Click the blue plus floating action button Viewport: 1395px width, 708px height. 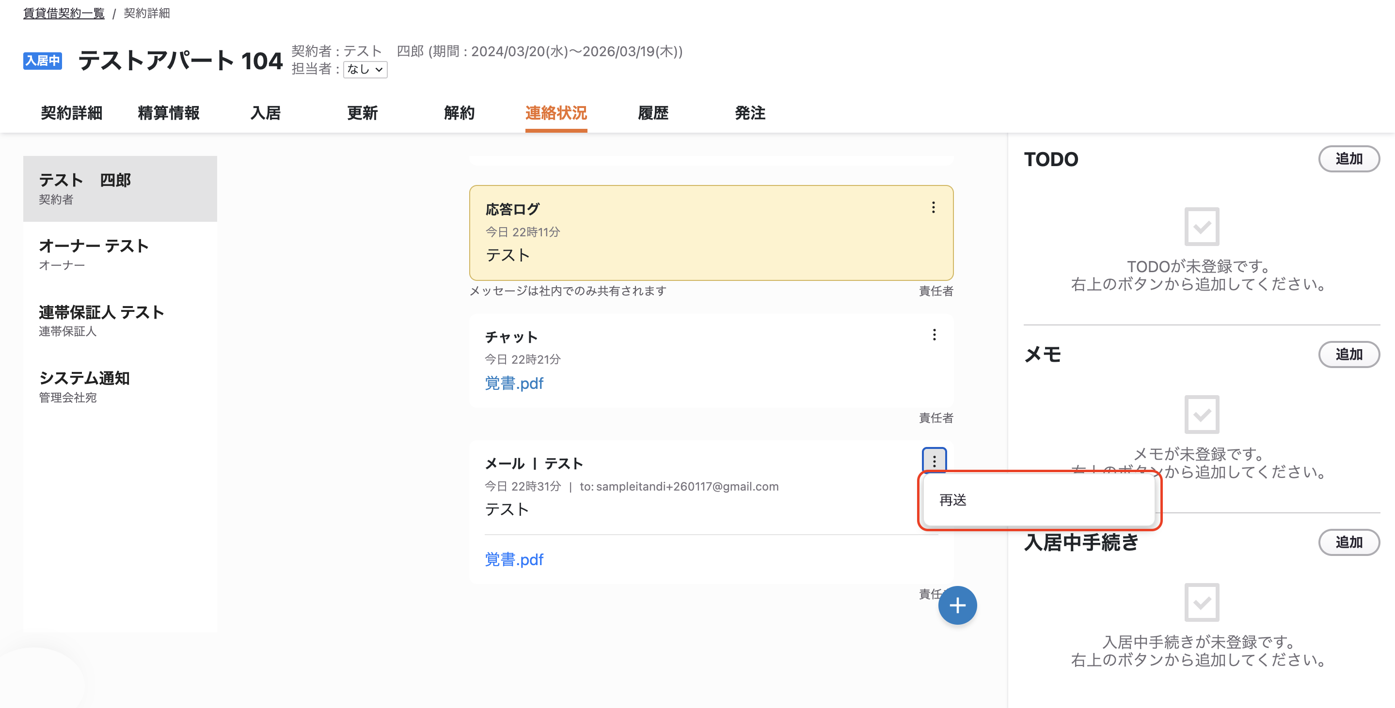pos(957,605)
